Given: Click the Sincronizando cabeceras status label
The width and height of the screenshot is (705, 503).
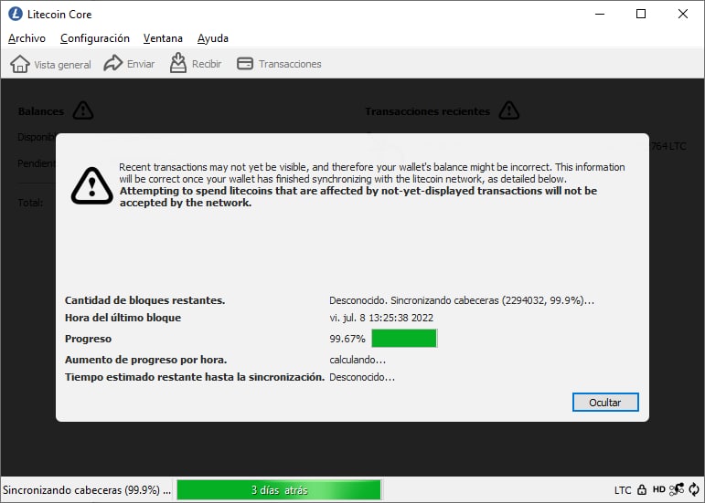Looking at the screenshot, I should point(86,490).
